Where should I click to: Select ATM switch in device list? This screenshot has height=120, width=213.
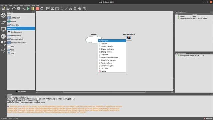[21, 18]
